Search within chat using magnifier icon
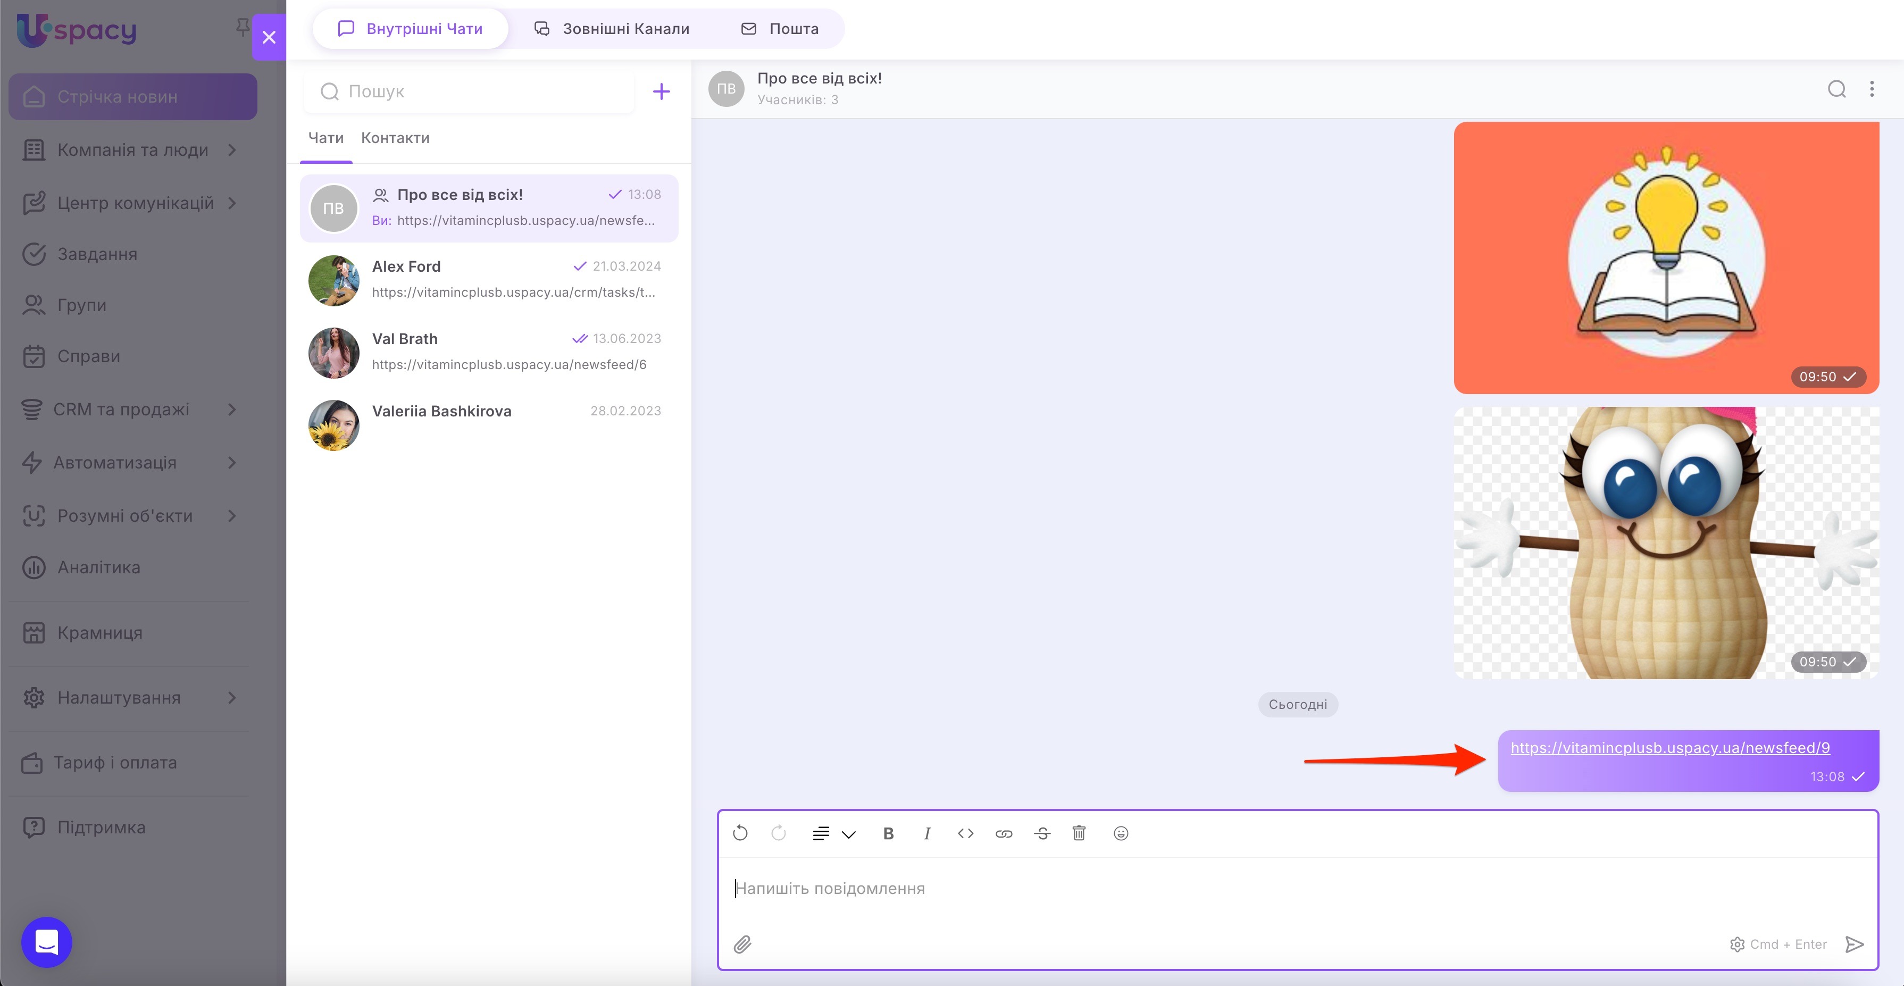1904x986 pixels. [x=1836, y=89]
